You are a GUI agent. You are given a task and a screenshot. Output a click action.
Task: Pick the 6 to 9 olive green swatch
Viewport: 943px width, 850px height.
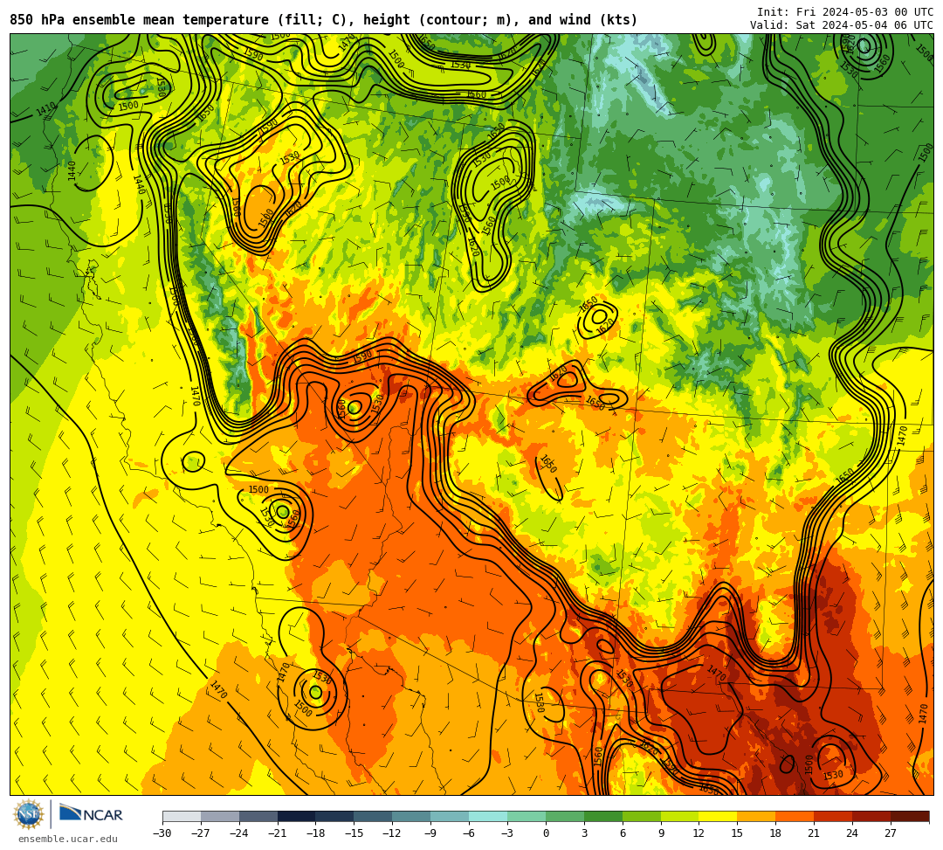tap(642, 816)
